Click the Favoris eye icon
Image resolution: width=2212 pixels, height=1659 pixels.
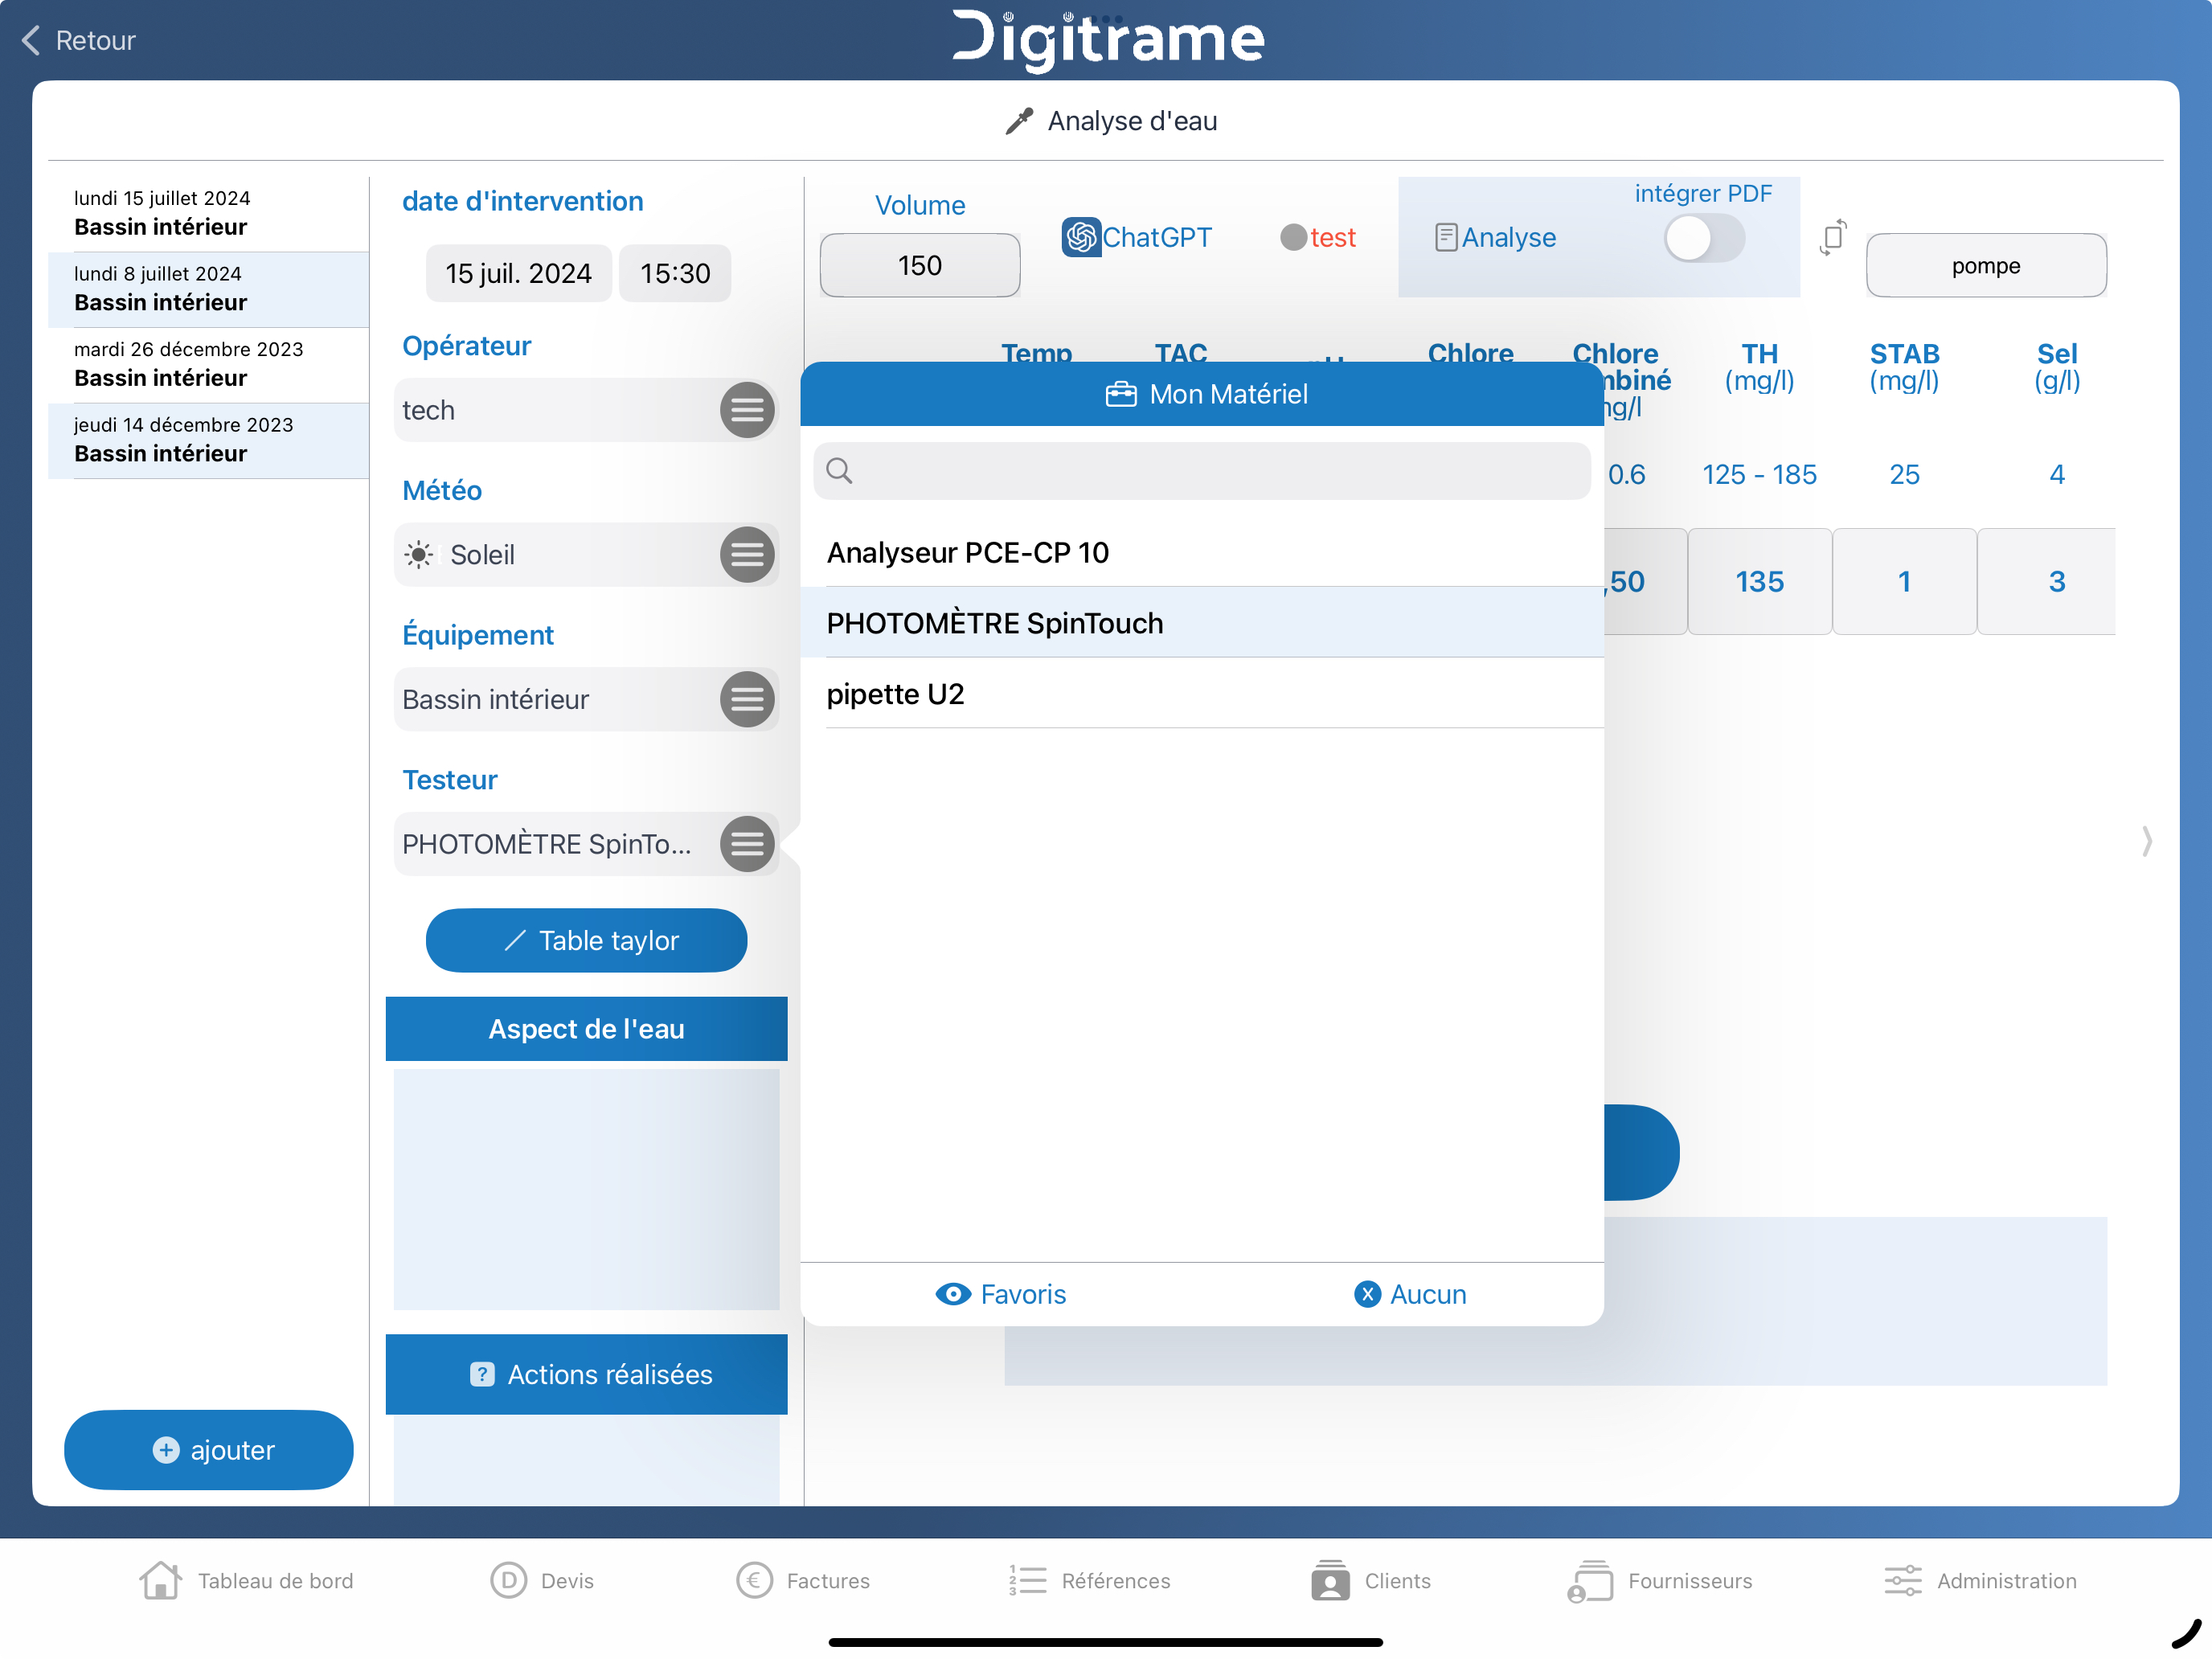[952, 1294]
